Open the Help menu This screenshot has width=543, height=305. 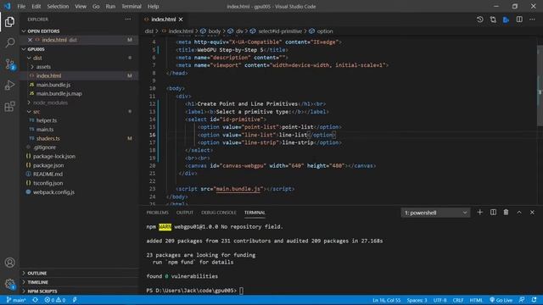pos(153,6)
